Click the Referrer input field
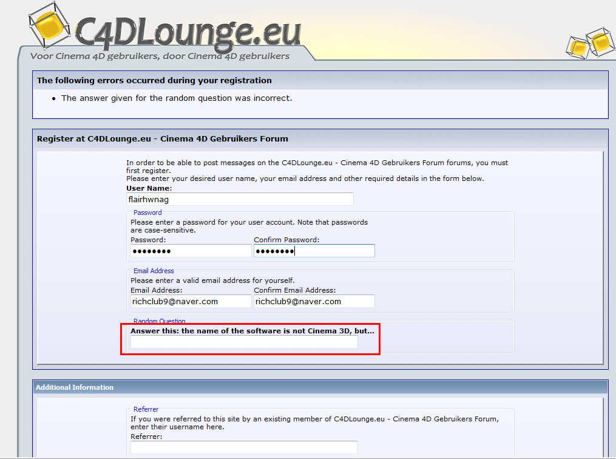This screenshot has height=459, width=616. (x=244, y=447)
